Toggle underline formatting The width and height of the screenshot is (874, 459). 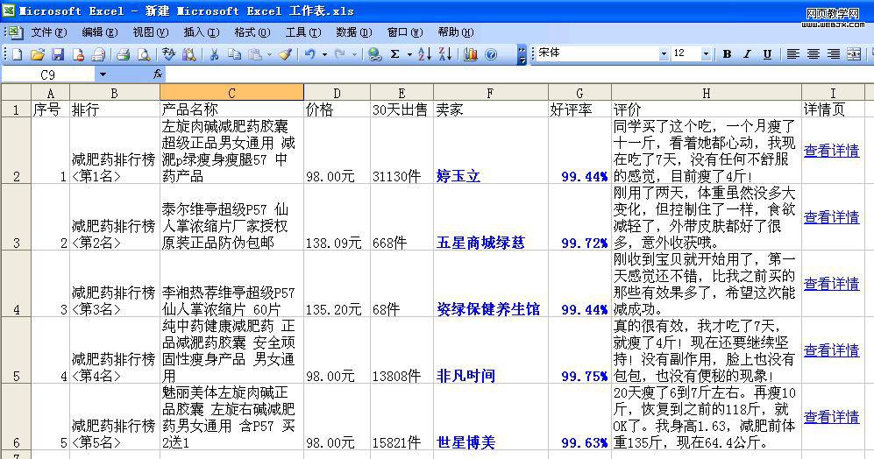(x=767, y=54)
